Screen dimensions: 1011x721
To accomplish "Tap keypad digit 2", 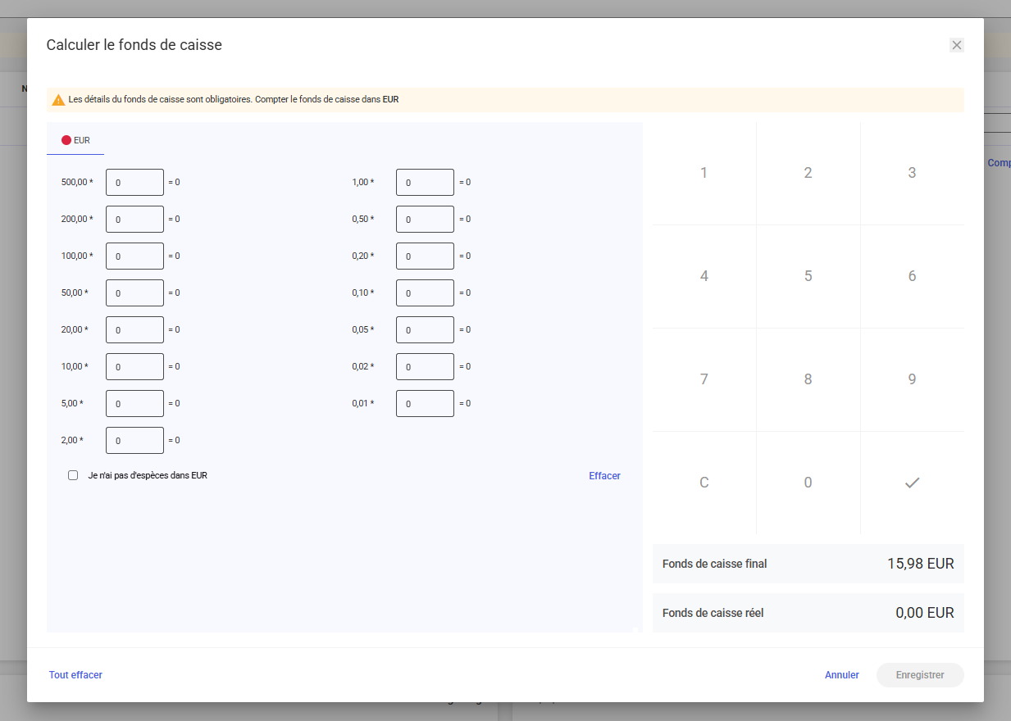I will [x=808, y=173].
